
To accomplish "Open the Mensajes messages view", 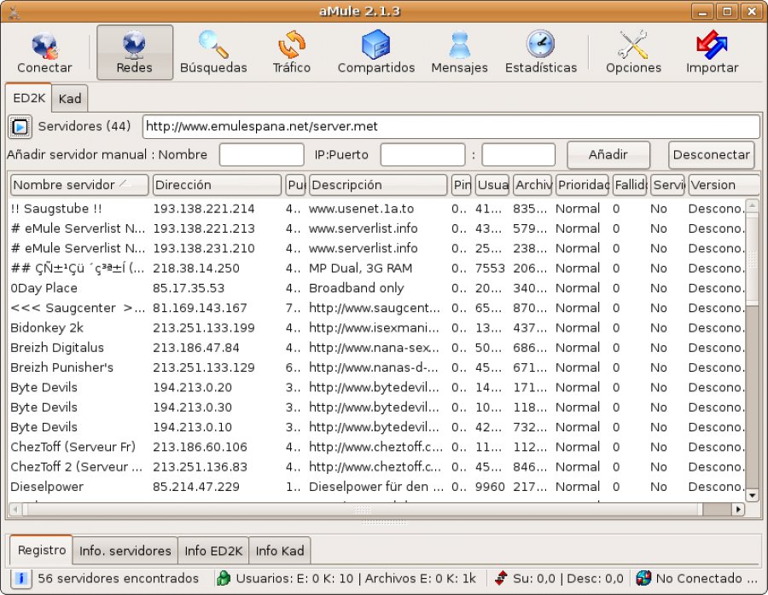I will [x=459, y=52].
